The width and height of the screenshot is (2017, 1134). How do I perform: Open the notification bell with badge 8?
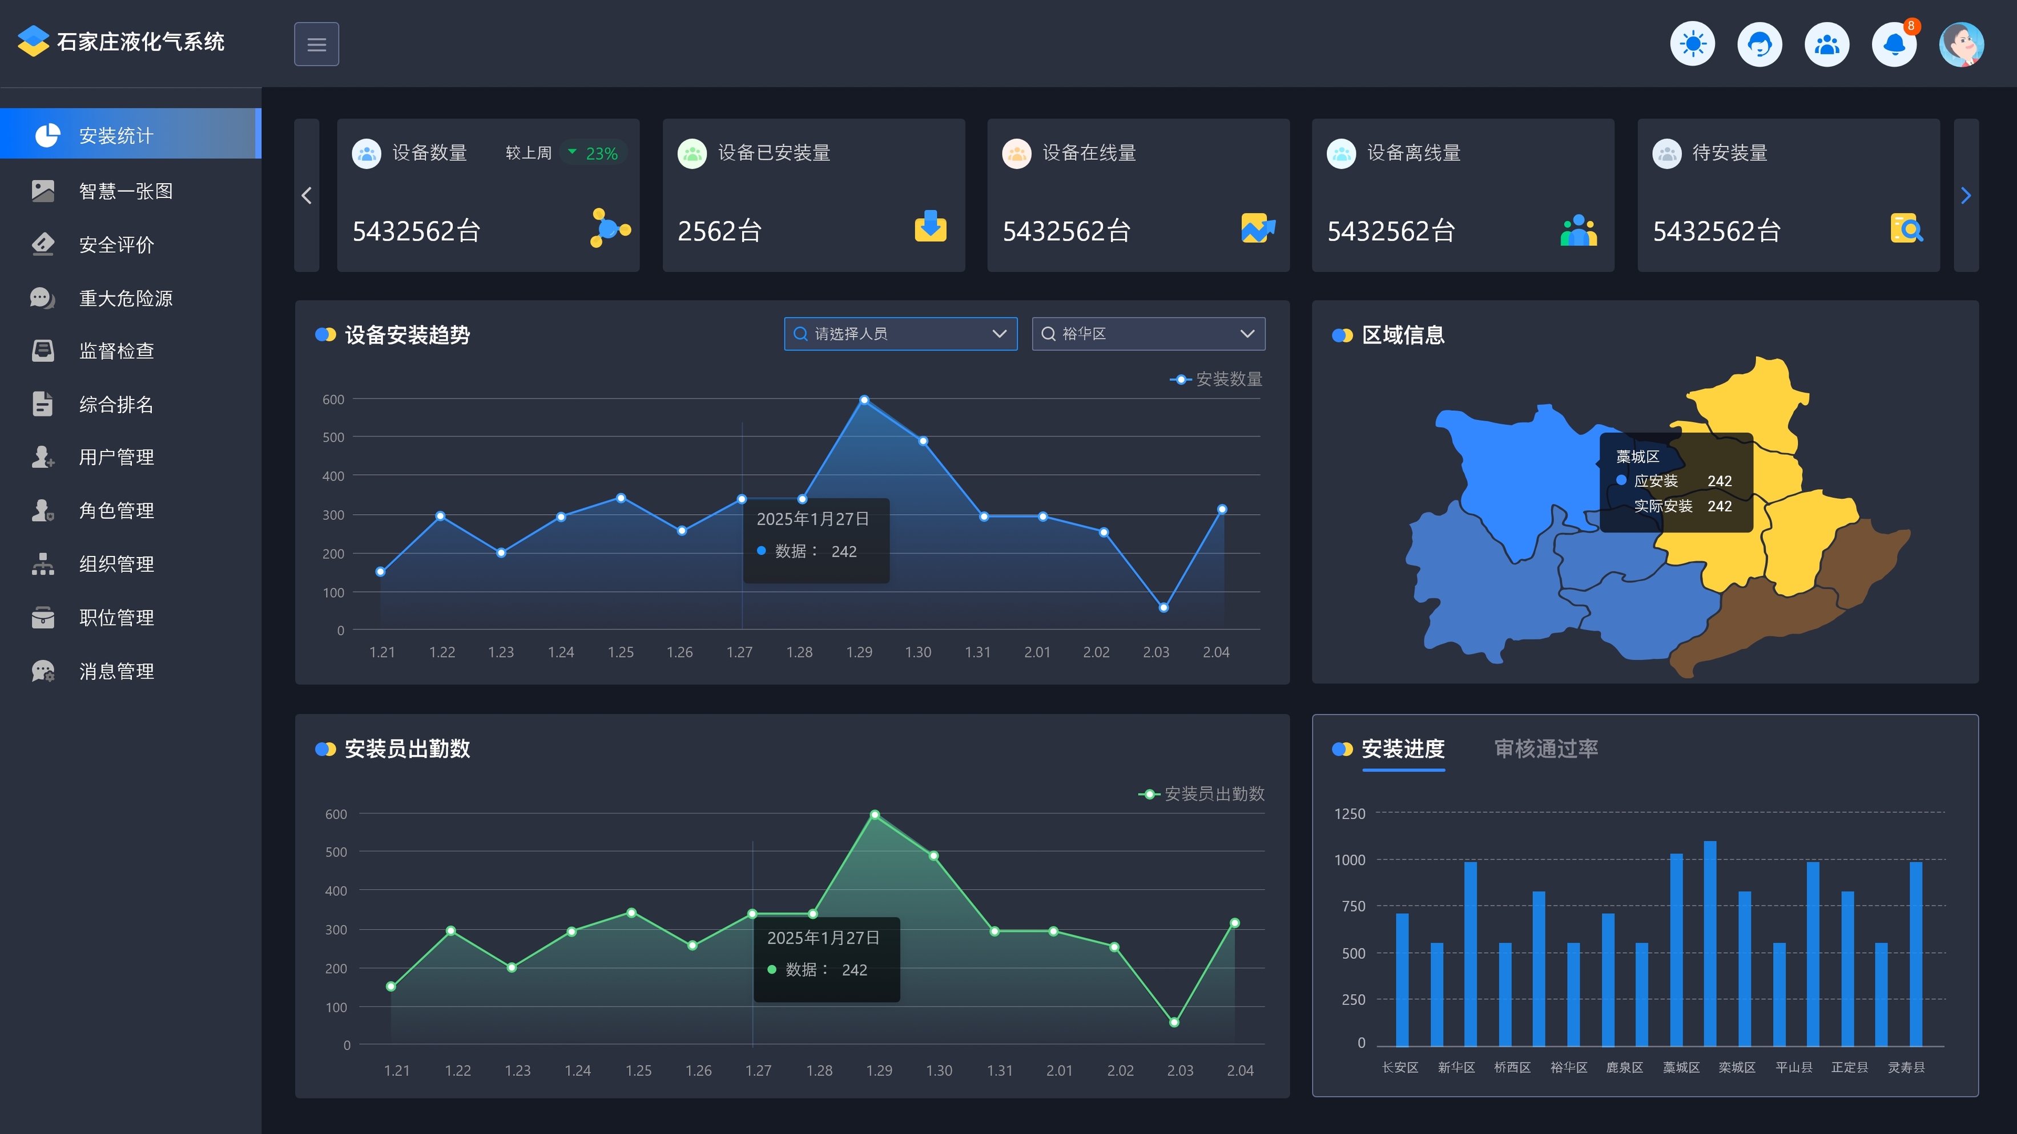(x=1894, y=44)
